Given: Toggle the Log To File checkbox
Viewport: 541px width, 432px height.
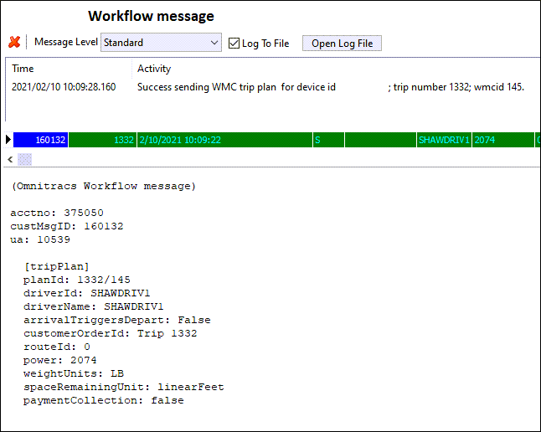Looking at the screenshot, I should click(234, 44).
